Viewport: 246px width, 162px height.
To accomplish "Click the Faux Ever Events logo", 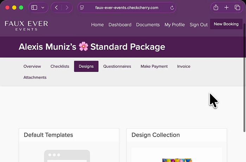I will 26,25.
